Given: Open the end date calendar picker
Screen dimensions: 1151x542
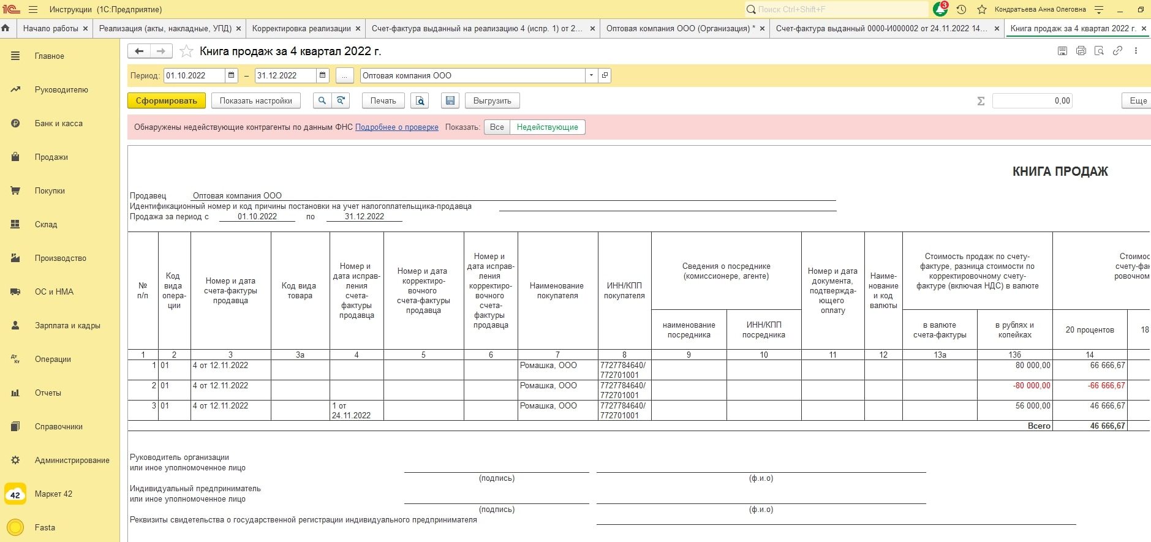Looking at the screenshot, I should click(x=323, y=75).
